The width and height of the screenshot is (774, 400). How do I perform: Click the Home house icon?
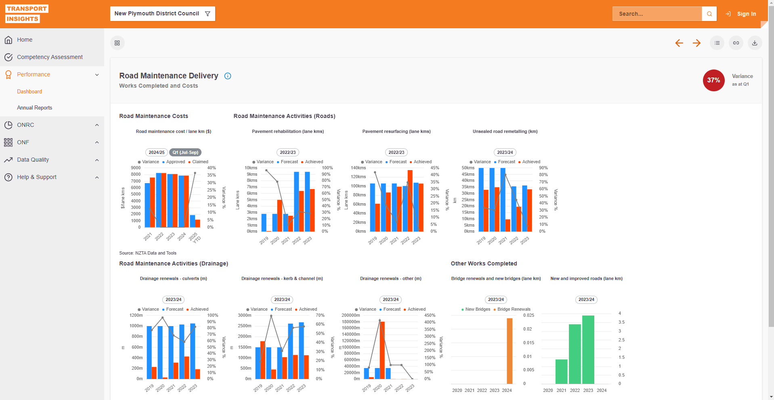click(8, 40)
